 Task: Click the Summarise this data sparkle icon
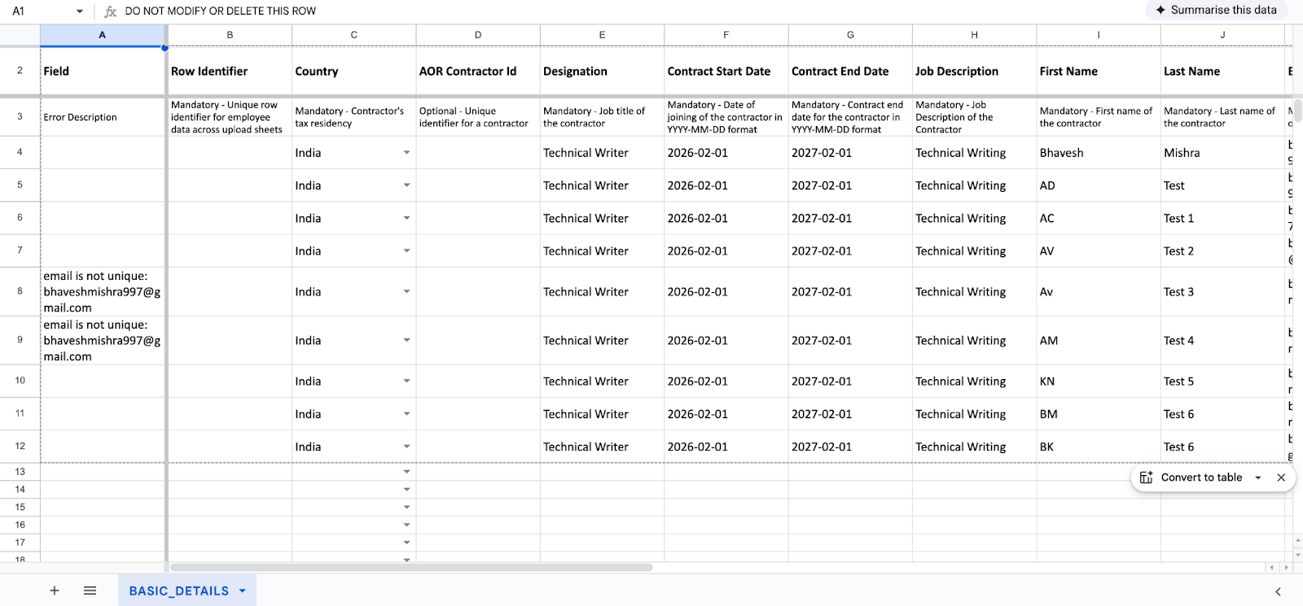click(1160, 10)
